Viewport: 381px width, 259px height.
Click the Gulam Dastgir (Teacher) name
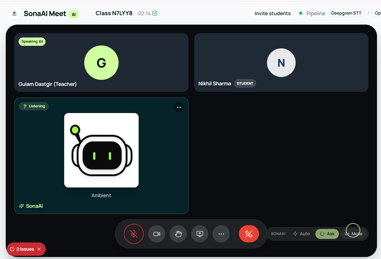pyautogui.click(x=48, y=84)
